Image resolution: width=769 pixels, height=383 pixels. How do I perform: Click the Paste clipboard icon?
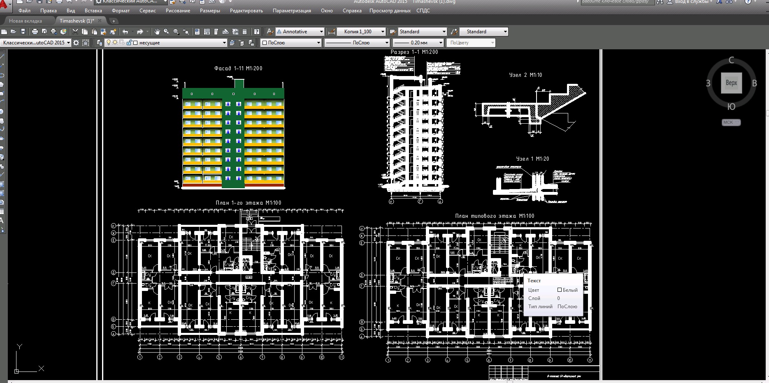[x=94, y=31]
